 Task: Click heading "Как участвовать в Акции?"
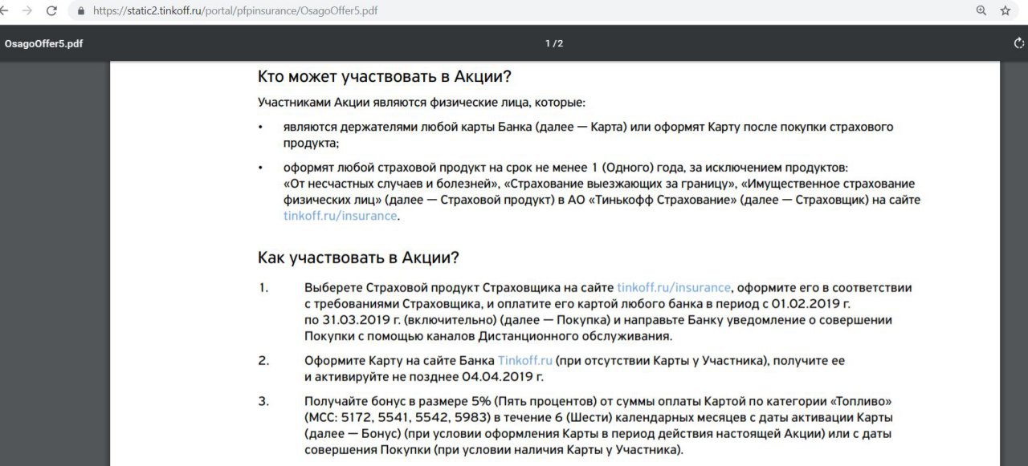coord(358,258)
